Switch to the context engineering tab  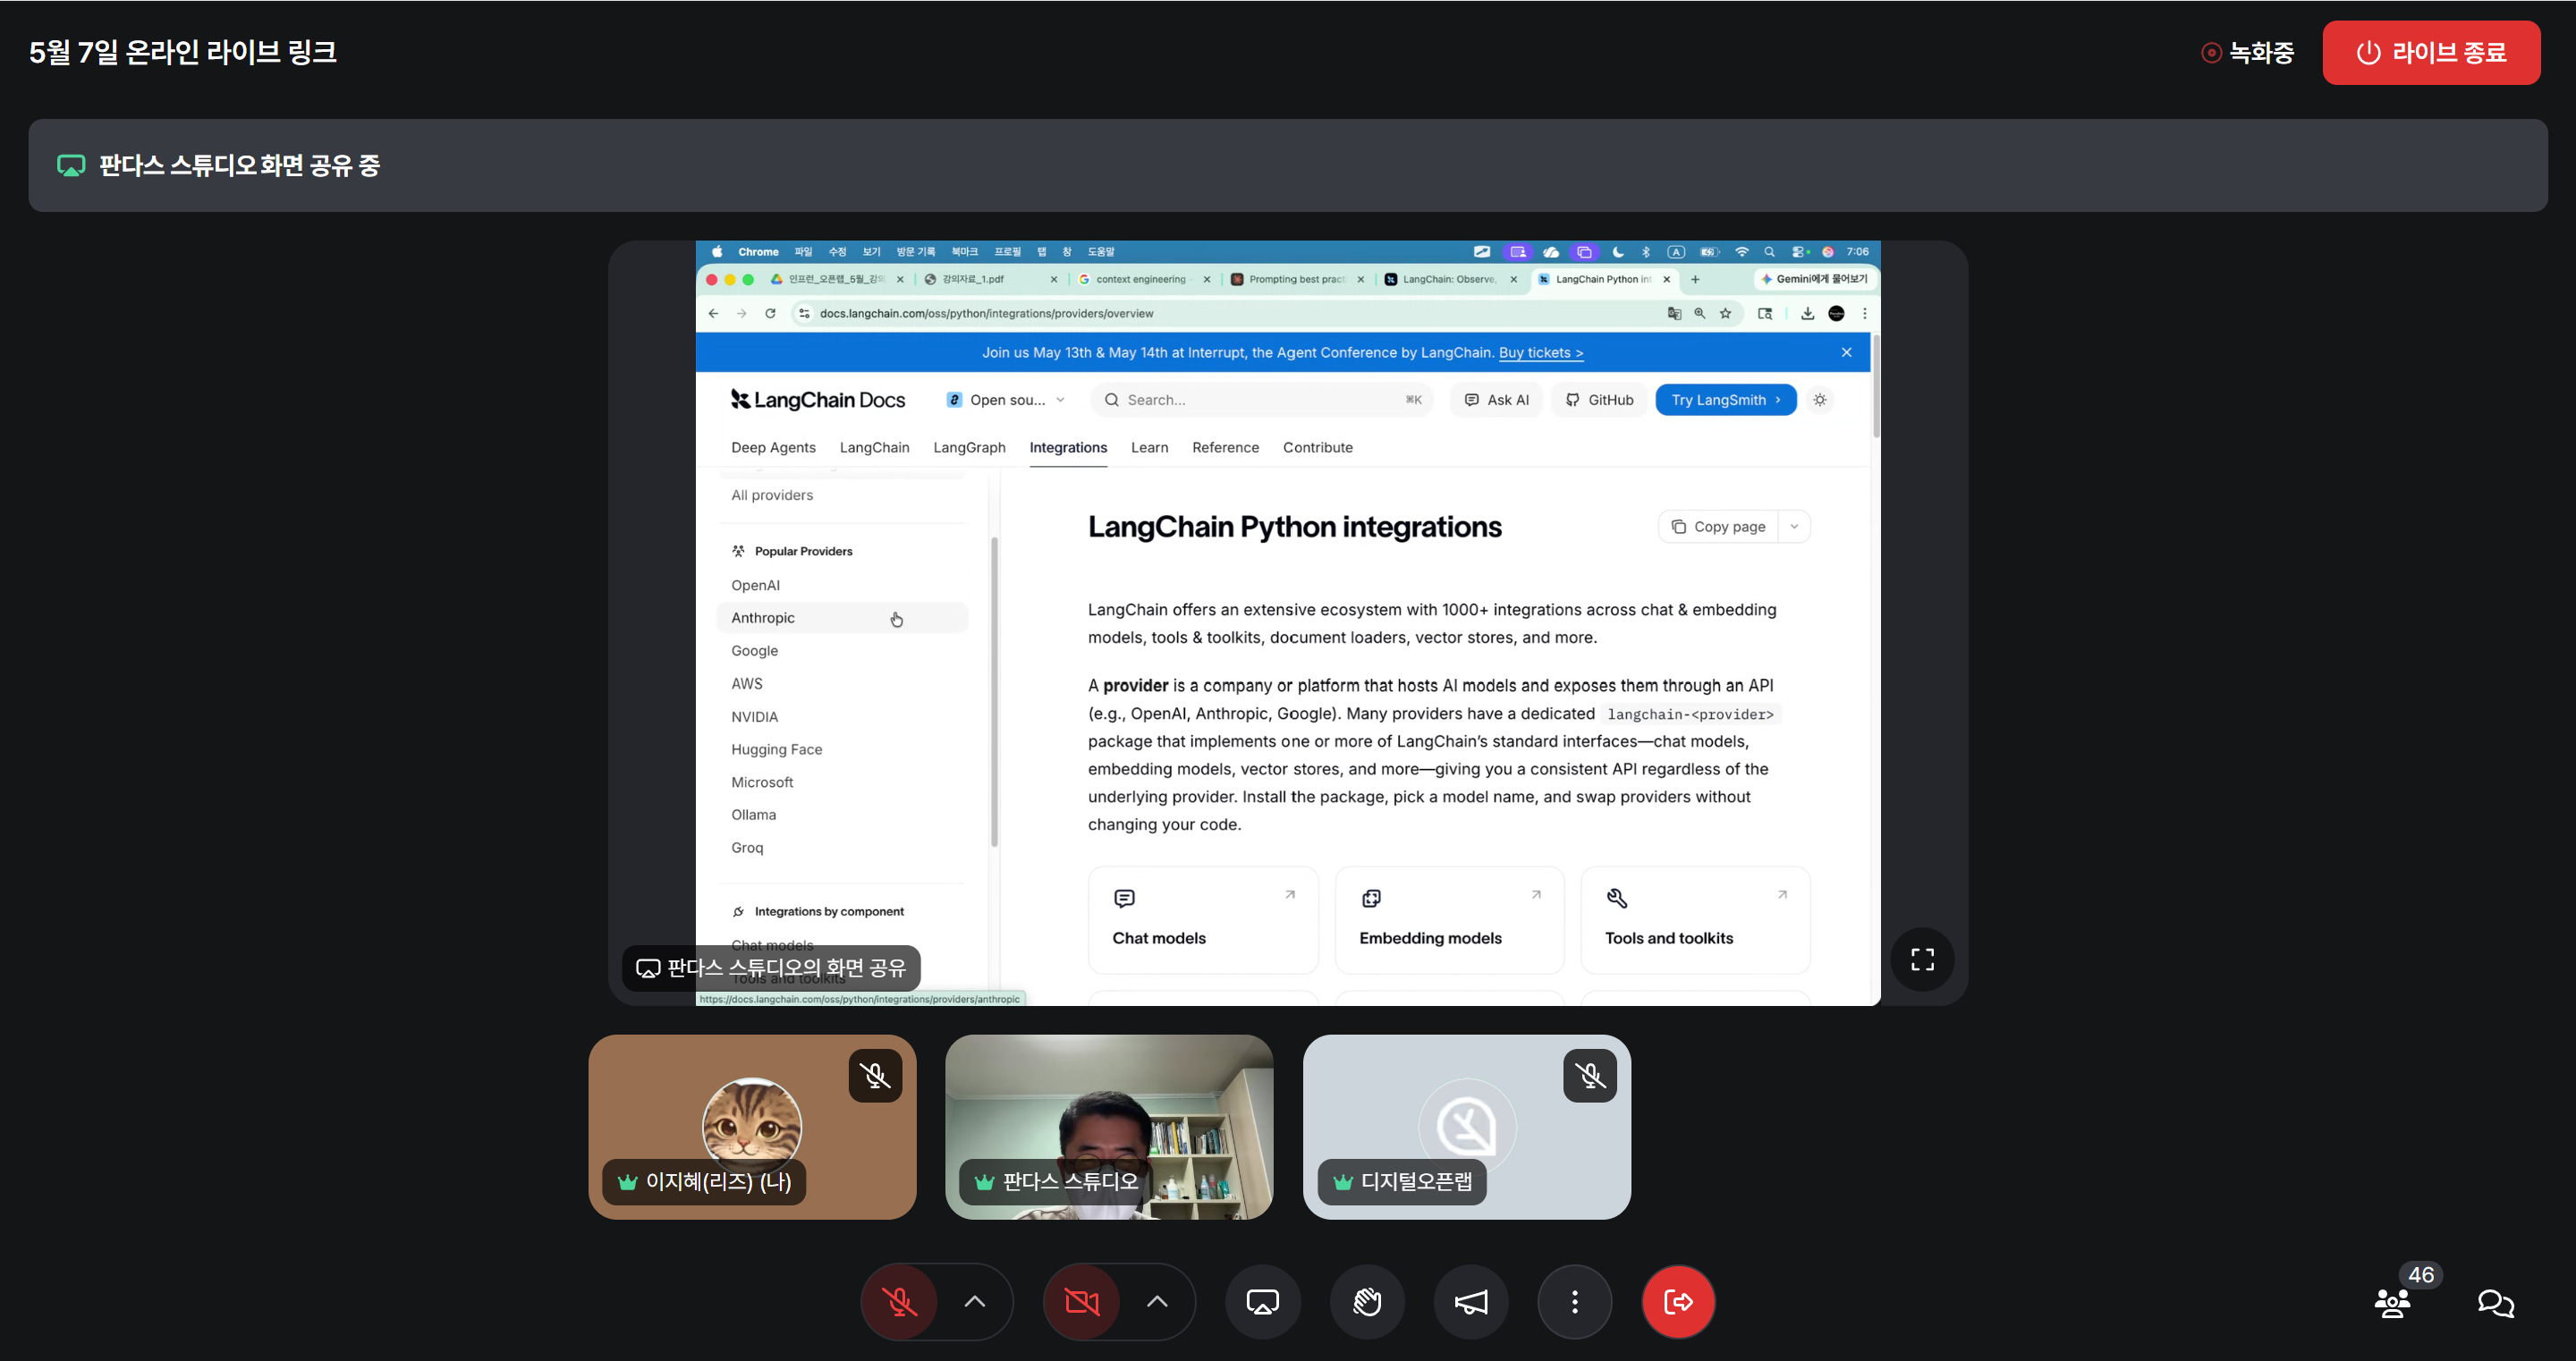coord(1145,280)
